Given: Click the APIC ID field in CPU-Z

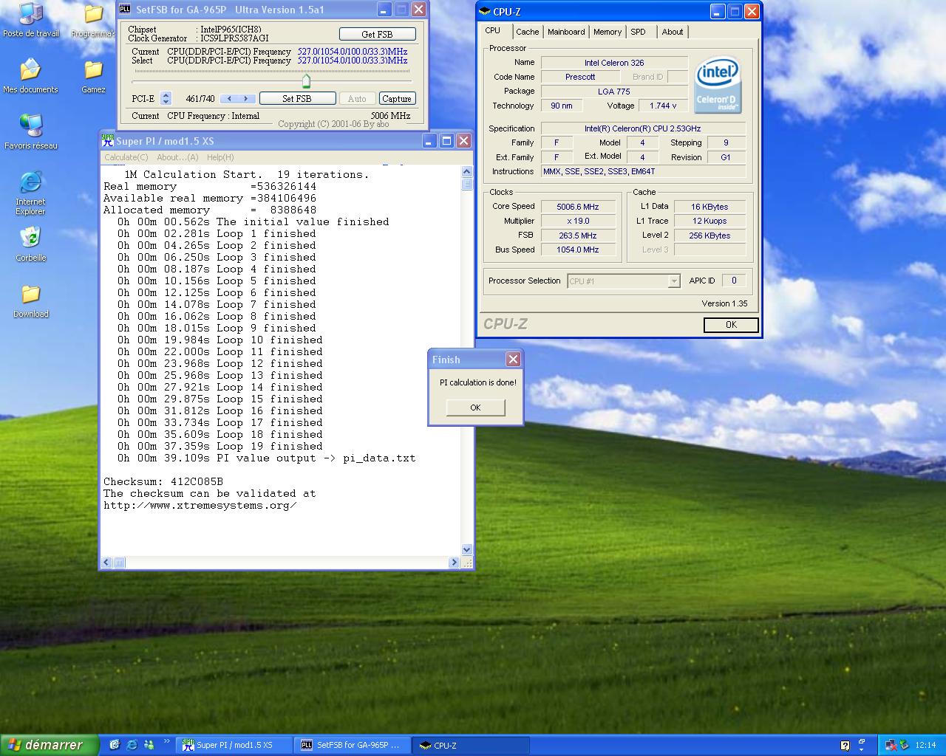Looking at the screenshot, I should [734, 281].
